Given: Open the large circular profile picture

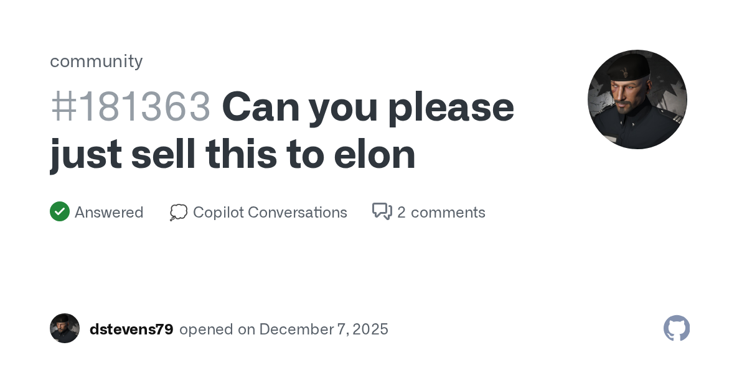Looking at the screenshot, I should point(637,99).
